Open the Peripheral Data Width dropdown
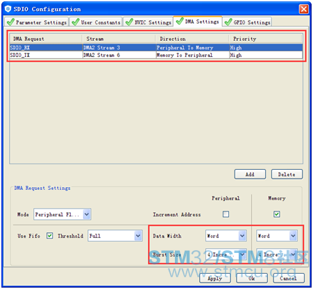Screen dimensions: 313x289 click(x=226, y=236)
